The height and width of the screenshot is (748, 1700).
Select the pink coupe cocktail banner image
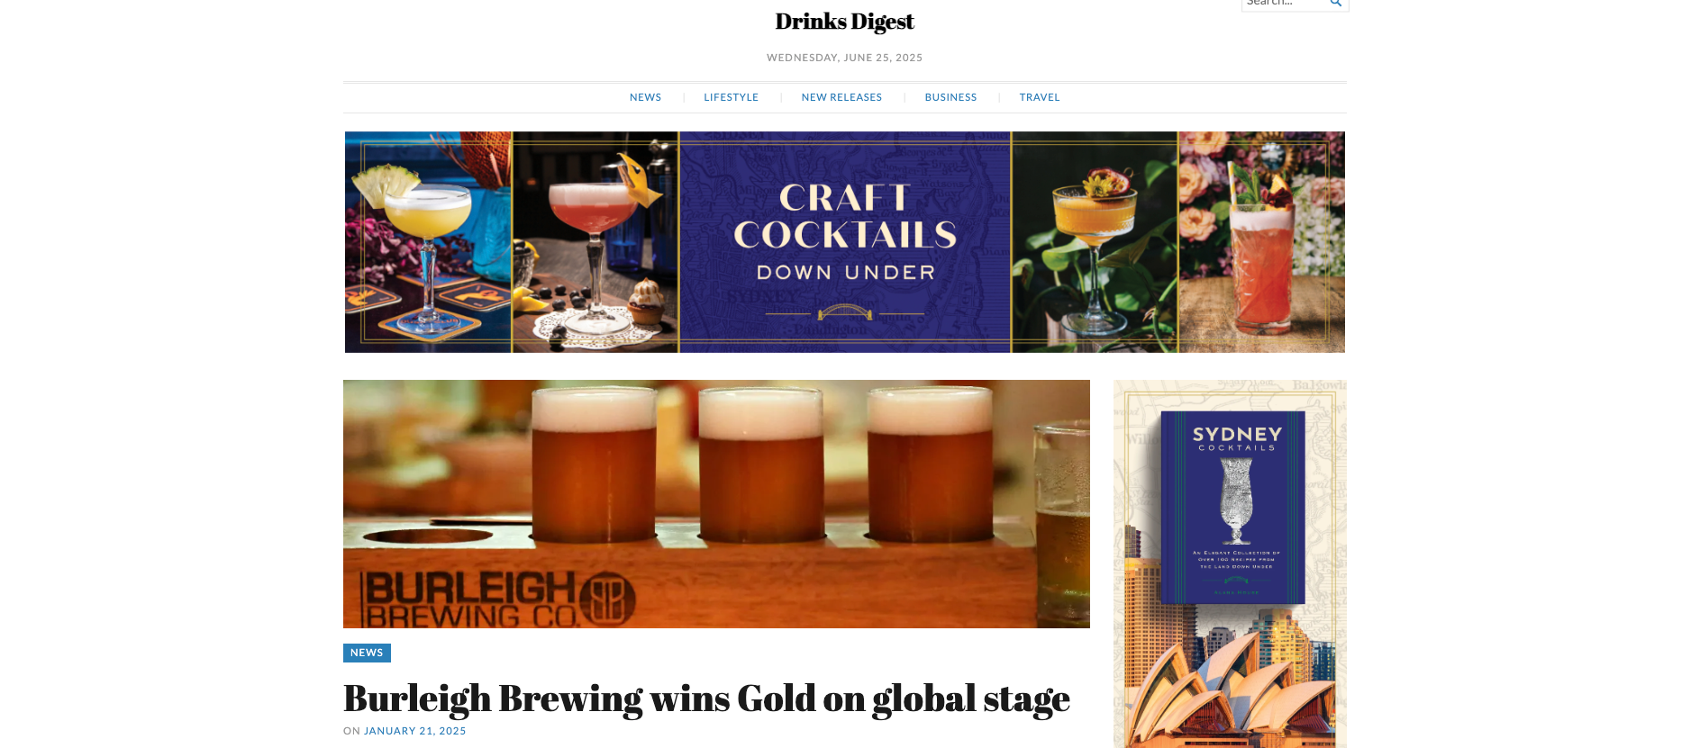pyautogui.click(x=595, y=242)
